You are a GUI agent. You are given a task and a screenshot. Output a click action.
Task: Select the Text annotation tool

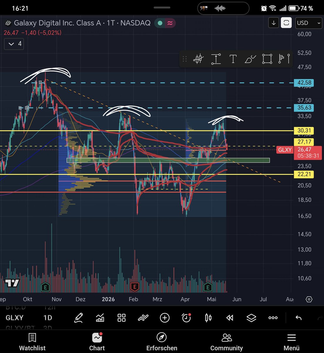click(233, 59)
